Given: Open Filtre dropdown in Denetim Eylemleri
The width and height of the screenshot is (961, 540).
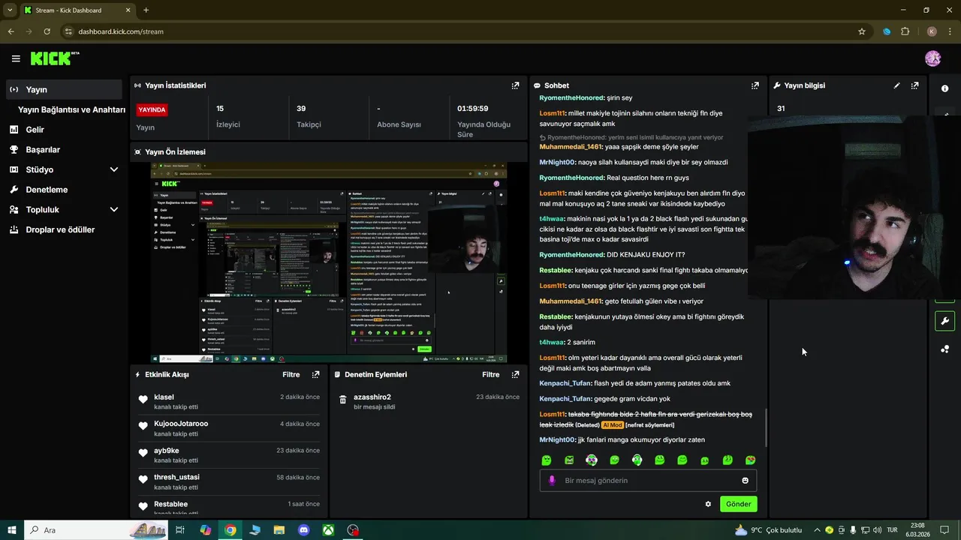Looking at the screenshot, I should click(490, 374).
